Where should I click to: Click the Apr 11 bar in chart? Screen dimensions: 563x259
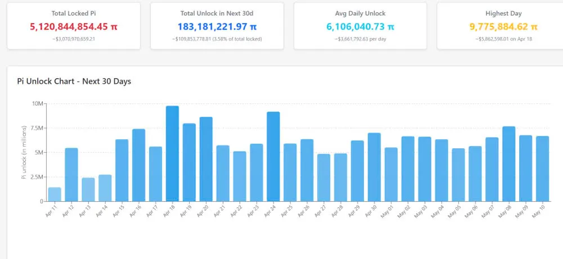coord(55,194)
